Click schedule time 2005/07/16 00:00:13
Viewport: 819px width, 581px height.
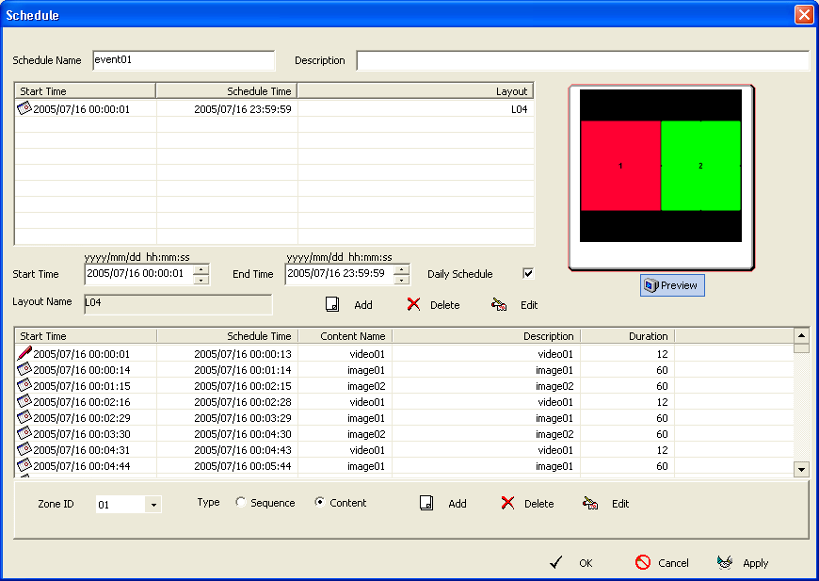(242, 354)
